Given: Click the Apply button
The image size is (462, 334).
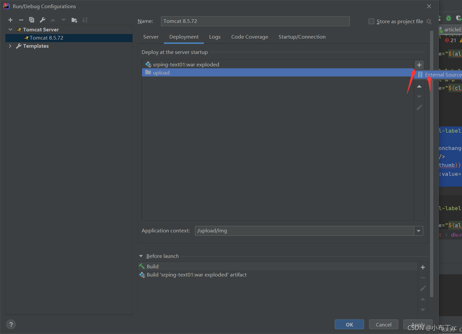Looking at the screenshot, I should [x=418, y=325].
